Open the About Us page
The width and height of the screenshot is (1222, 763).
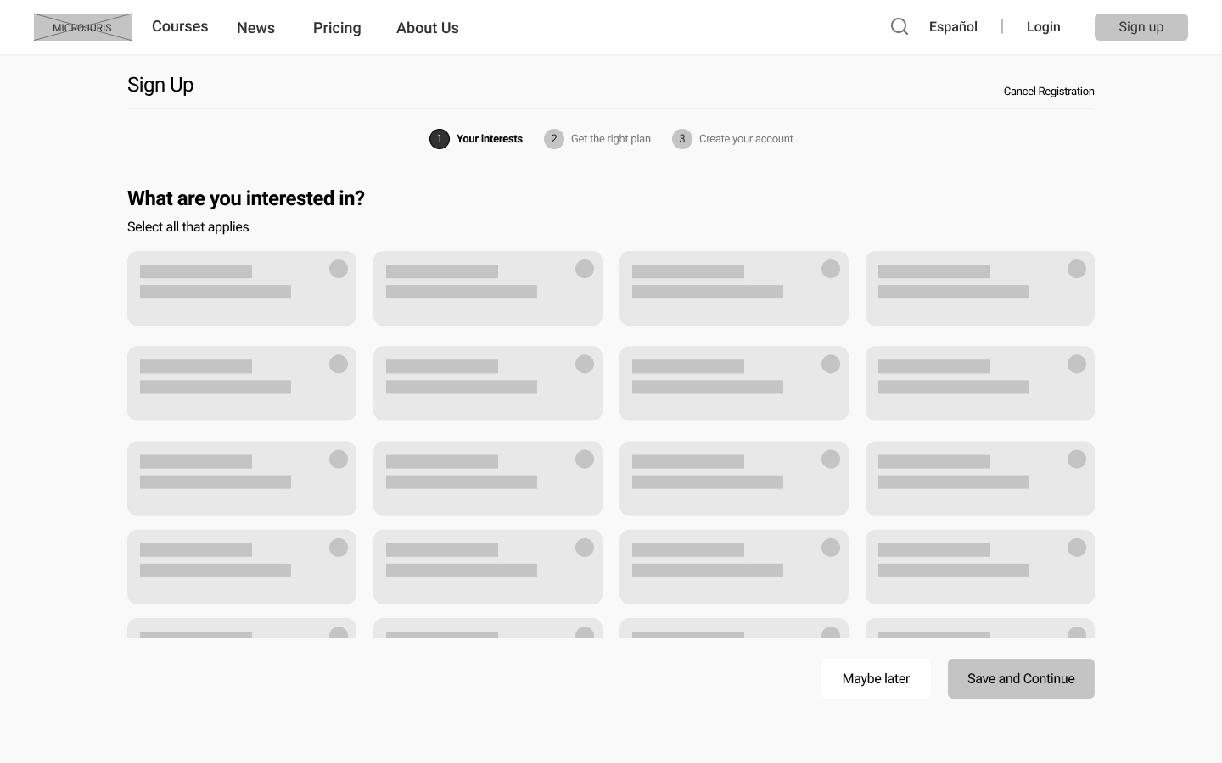[427, 28]
